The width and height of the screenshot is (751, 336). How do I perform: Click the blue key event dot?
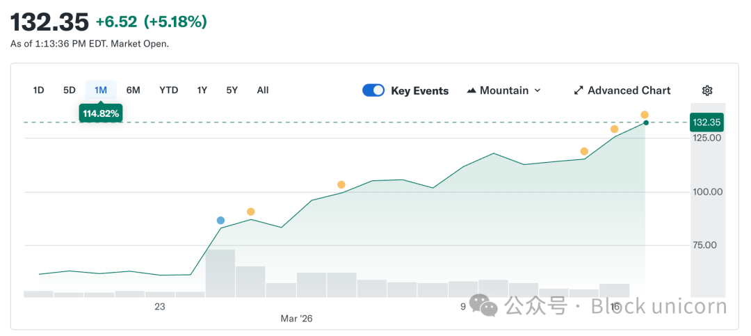pos(220,221)
